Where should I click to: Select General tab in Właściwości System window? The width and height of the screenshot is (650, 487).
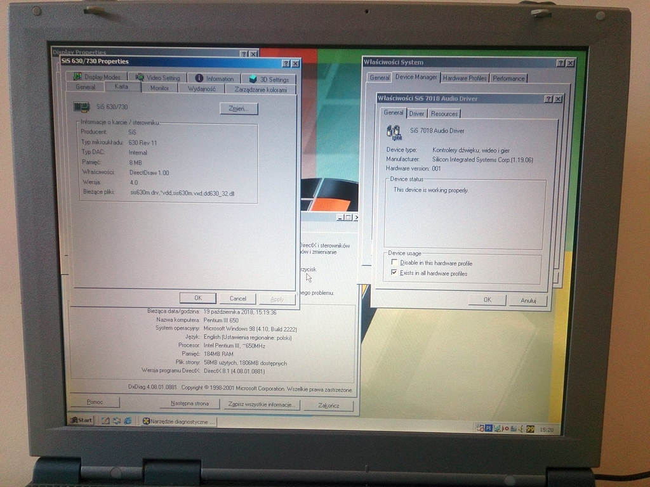380,77
